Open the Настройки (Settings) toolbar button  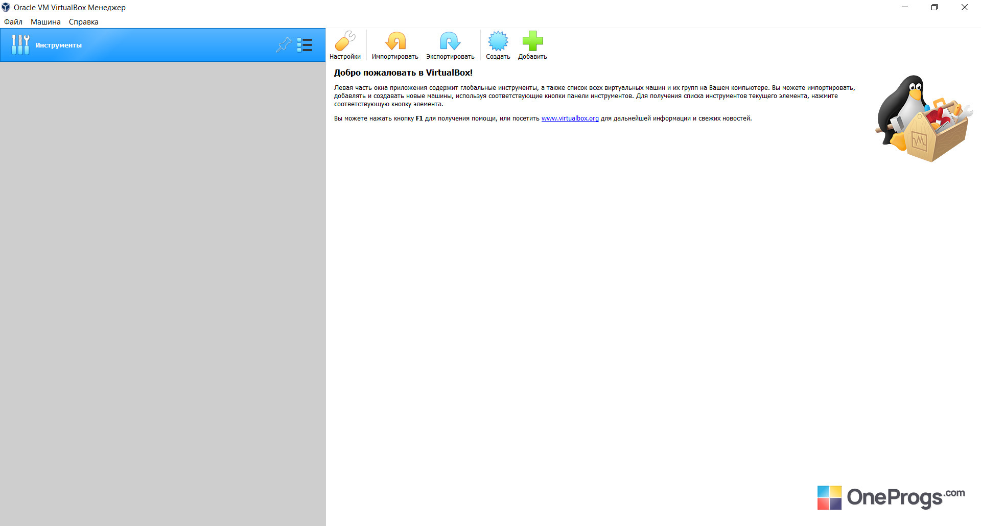[x=345, y=45]
